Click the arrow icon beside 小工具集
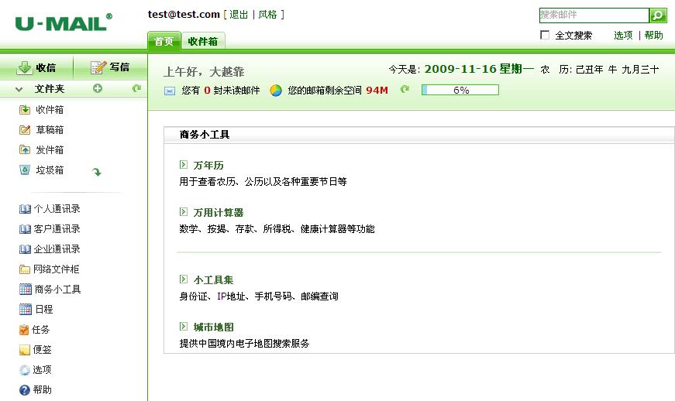This screenshot has height=401, width=675. pyautogui.click(x=184, y=279)
